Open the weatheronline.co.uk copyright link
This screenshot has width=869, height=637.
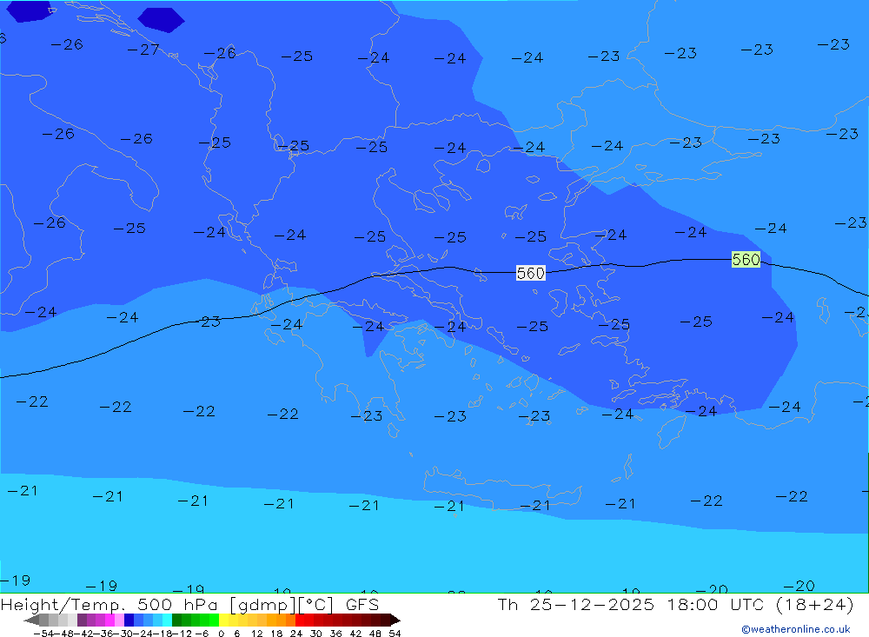796,629
